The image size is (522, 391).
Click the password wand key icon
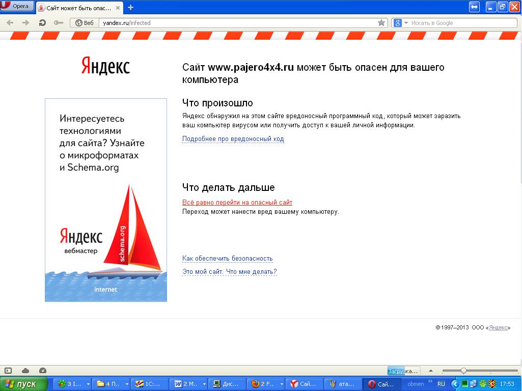[x=58, y=23]
